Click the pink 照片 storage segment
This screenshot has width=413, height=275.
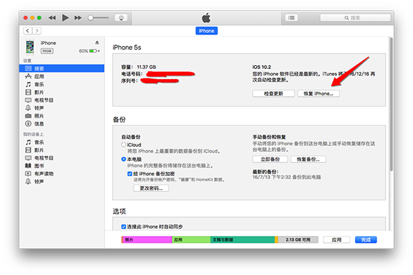click(x=147, y=240)
